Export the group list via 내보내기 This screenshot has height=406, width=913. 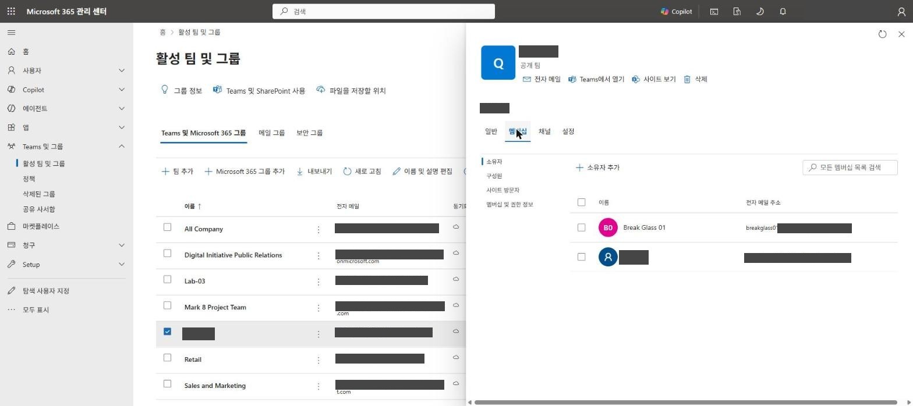(x=314, y=171)
